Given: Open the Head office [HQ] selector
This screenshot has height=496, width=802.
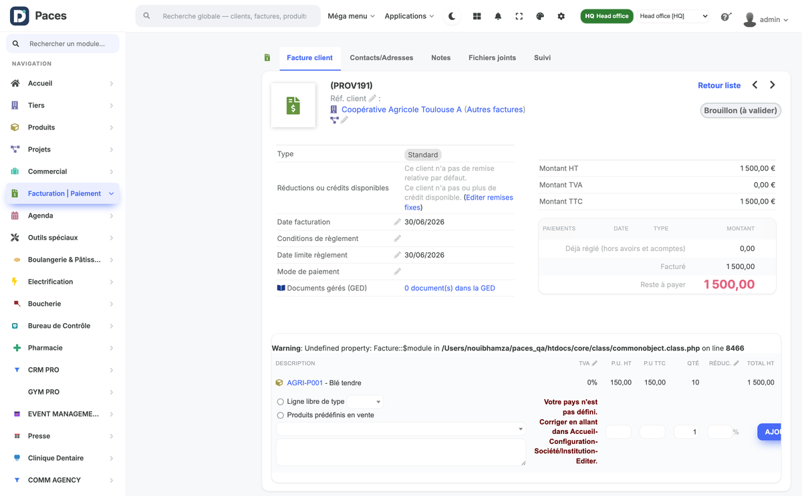Looking at the screenshot, I should tap(673, 16).
